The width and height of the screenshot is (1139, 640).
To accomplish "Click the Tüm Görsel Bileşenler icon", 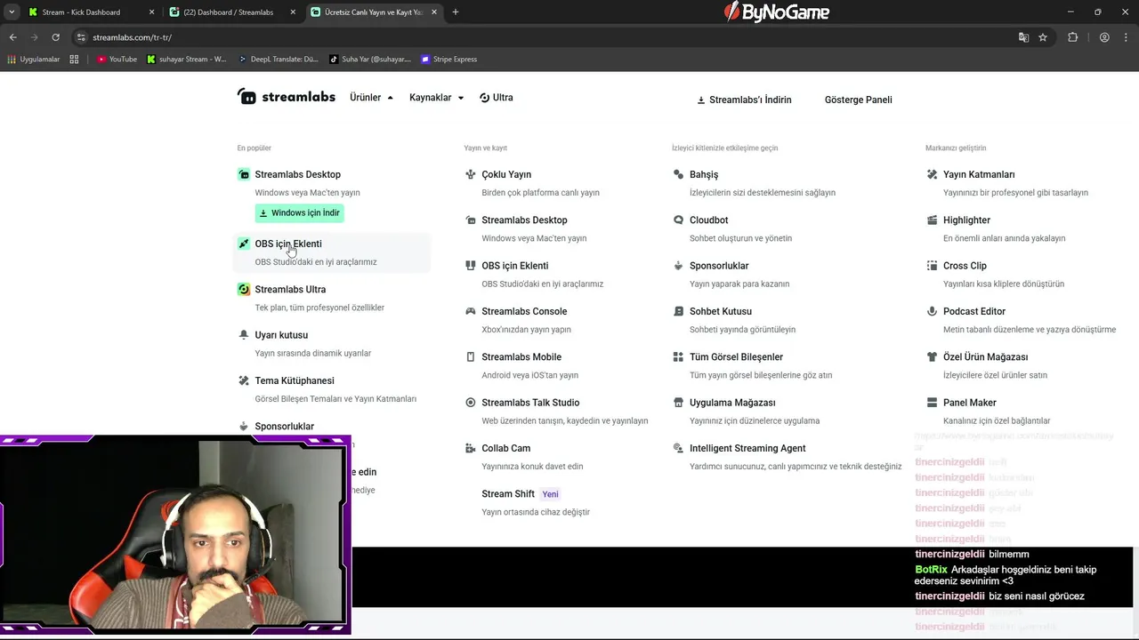I will tap(679, 357).
